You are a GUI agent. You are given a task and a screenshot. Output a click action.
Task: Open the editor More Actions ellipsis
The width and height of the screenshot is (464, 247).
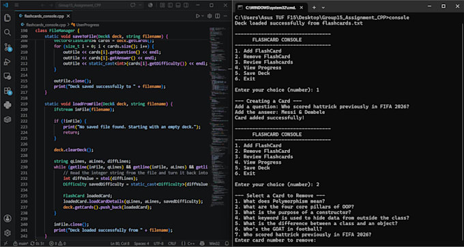click(x=225, y=16)
